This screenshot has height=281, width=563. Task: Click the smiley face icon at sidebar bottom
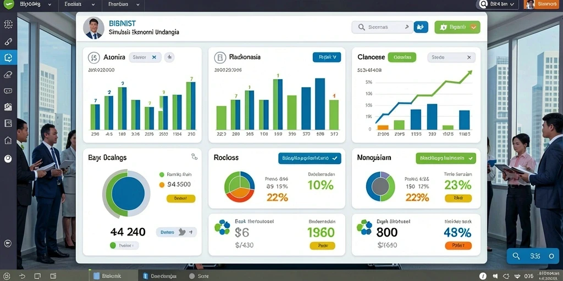pos(8,243)
